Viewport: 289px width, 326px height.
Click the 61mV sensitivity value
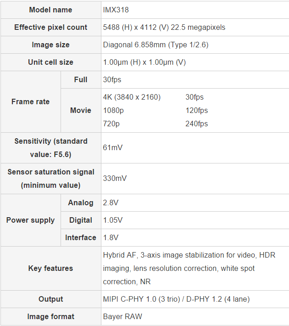[113, 147]
